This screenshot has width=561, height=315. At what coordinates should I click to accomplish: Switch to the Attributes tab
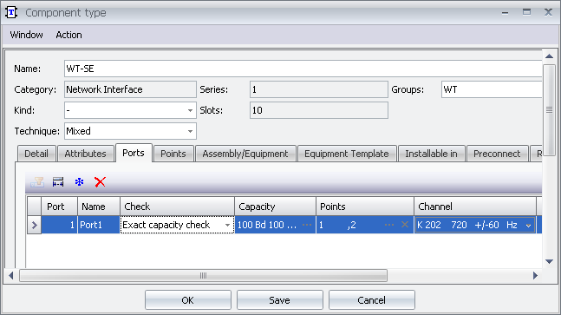tap(86, 154)
